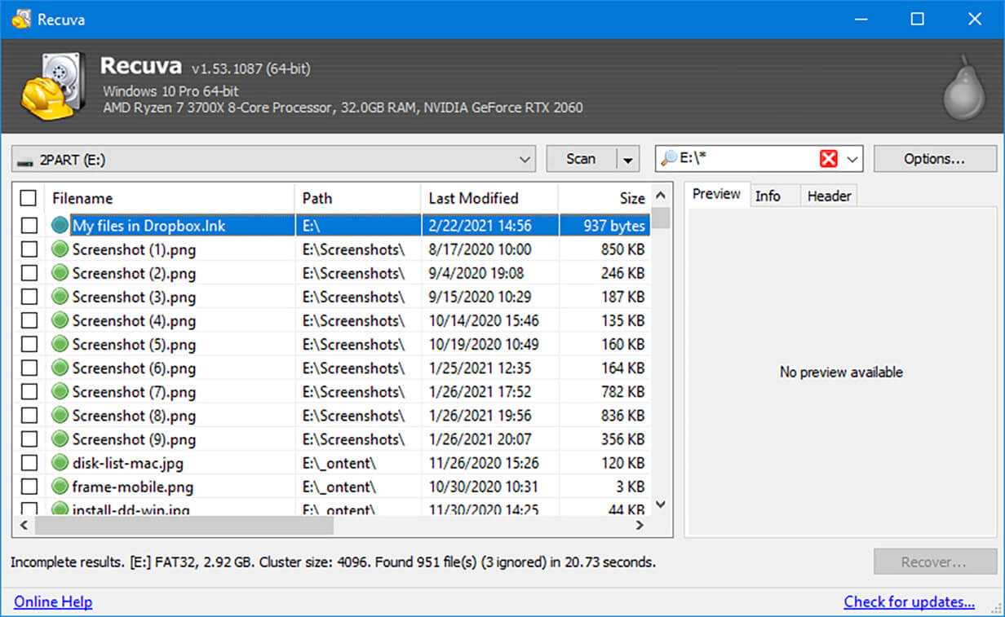Switch to the Header tab
The width and height of the screenshot is (1005, 617).
click(x=829, y=196)
